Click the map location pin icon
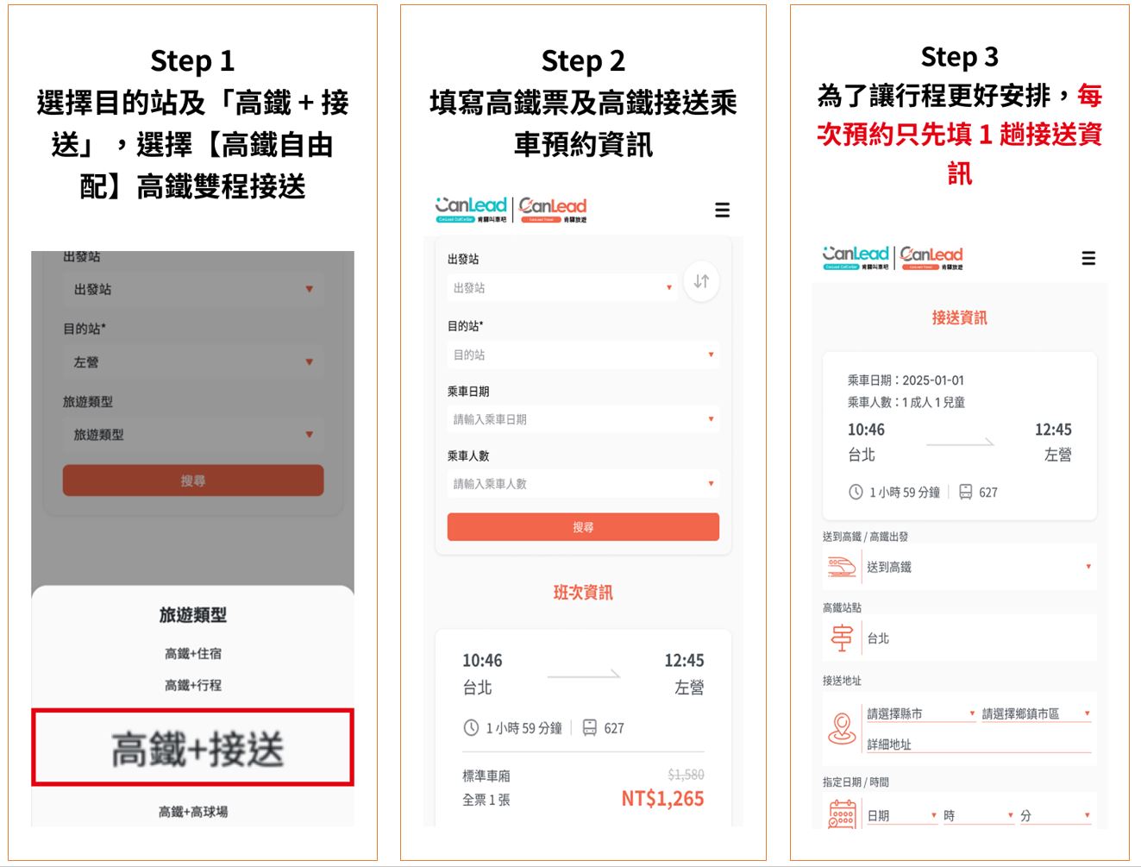This screenshot has width=1141, height=867. pos(841,727)
